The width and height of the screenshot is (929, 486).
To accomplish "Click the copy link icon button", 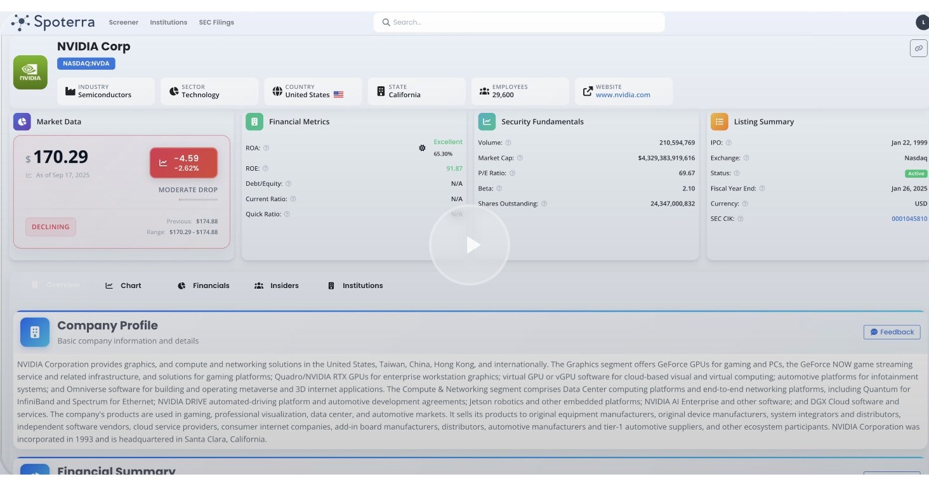I will coord(918,48).
